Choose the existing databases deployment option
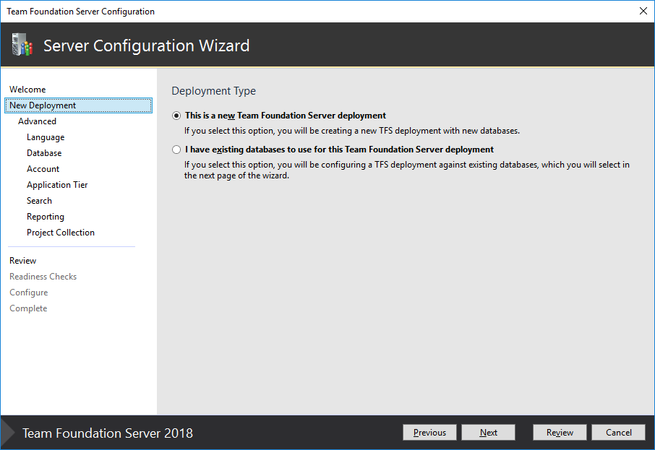 [176, 150]
